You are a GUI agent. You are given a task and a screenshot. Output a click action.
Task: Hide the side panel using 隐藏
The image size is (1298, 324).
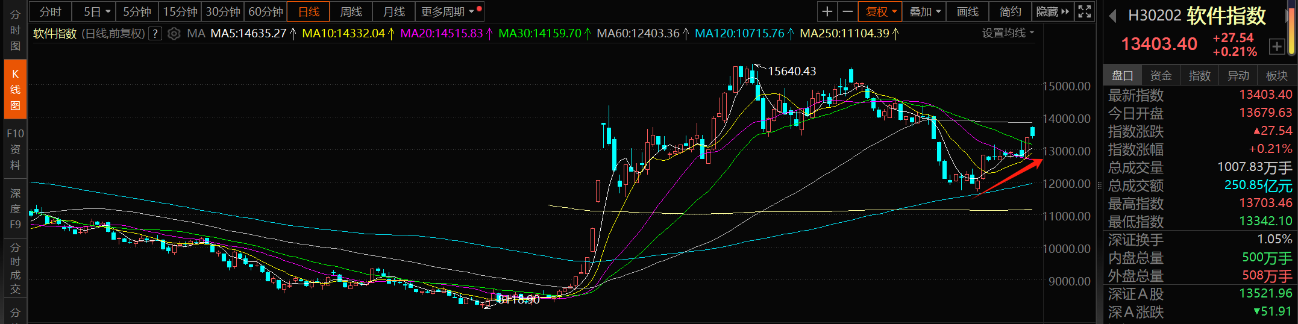point(1052,11)
